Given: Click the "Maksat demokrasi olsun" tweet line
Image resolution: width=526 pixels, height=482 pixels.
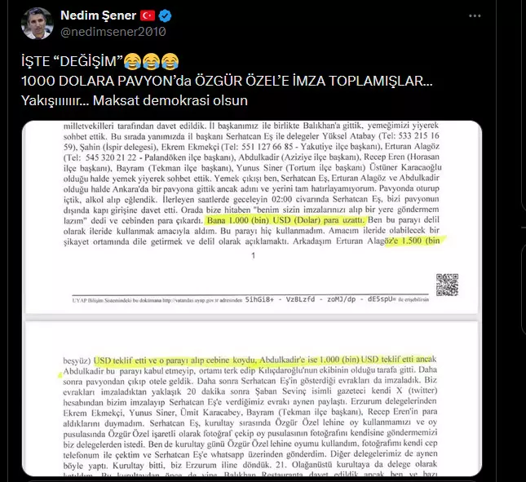Looking at the screenshot, I should point(170,100).
